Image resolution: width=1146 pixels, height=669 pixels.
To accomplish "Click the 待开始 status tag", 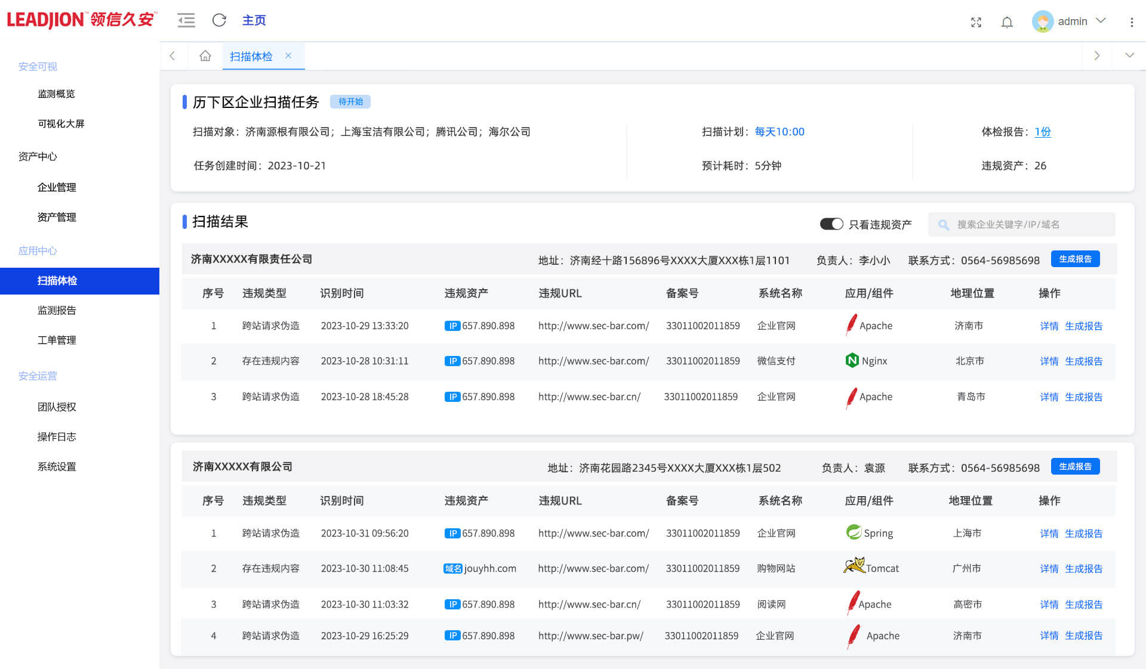I will tap(350, 101).
